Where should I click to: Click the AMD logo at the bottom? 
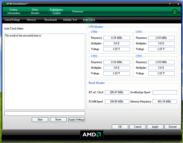coord(92,134)
